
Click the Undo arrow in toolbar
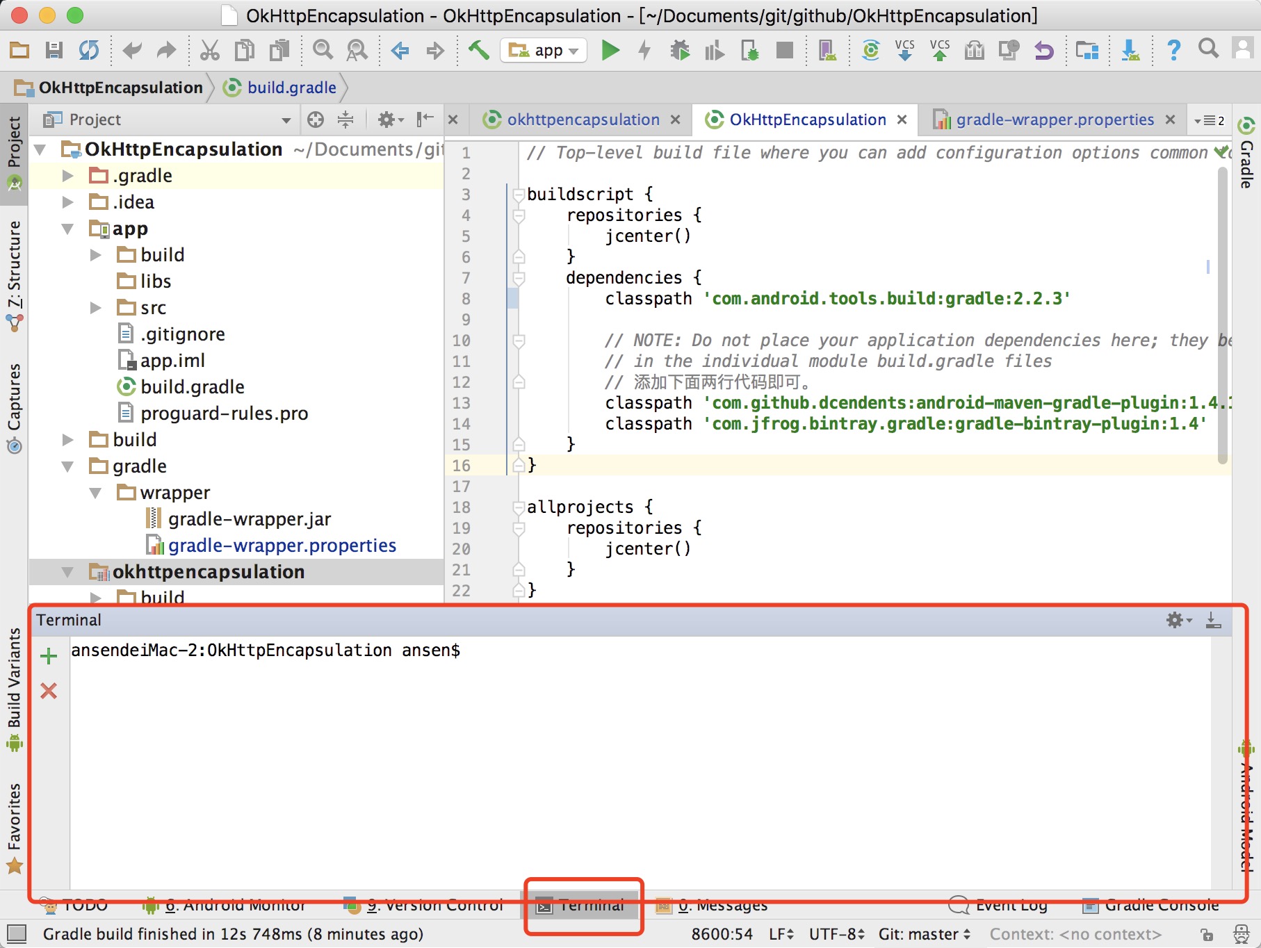click(x=131, y=50)
